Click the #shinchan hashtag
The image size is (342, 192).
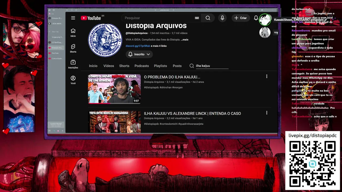166,87
